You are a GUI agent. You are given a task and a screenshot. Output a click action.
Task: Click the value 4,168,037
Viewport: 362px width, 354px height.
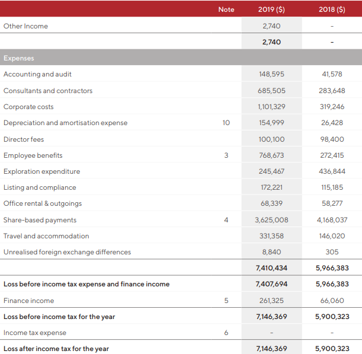[332, 220]
